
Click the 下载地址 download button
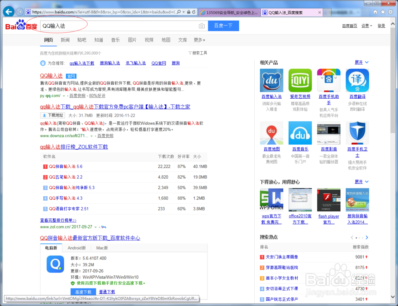coord(53,115)
